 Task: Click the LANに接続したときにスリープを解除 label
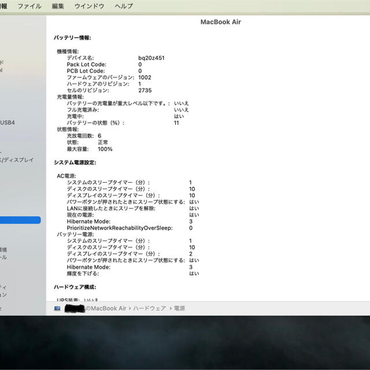pos(111,208)
